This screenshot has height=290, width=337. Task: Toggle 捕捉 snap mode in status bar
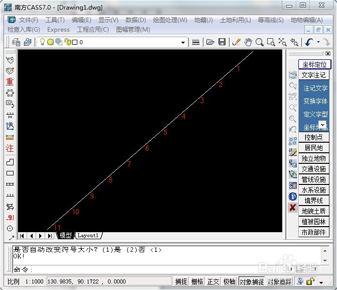tap(181, 281)
